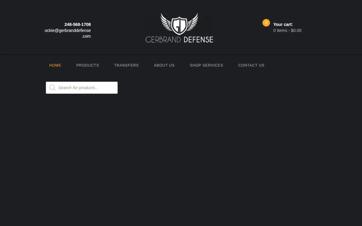
Task: Go to the Contact Us page
Action: tap(251, 65)
